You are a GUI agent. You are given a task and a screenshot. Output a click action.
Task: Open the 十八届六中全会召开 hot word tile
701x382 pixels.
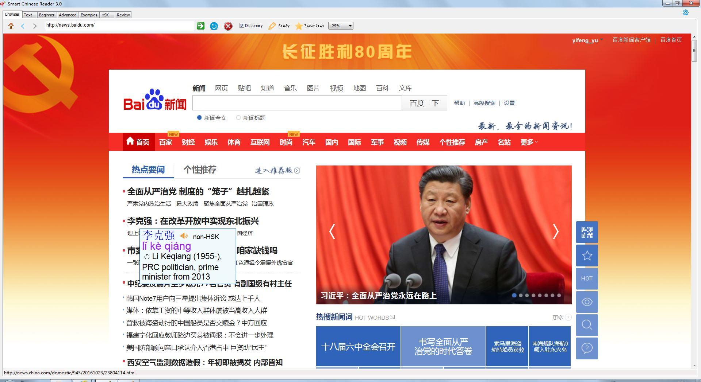358,346
